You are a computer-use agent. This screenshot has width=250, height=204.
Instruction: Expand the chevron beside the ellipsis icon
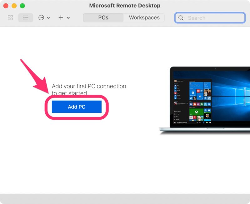(48, 18)
